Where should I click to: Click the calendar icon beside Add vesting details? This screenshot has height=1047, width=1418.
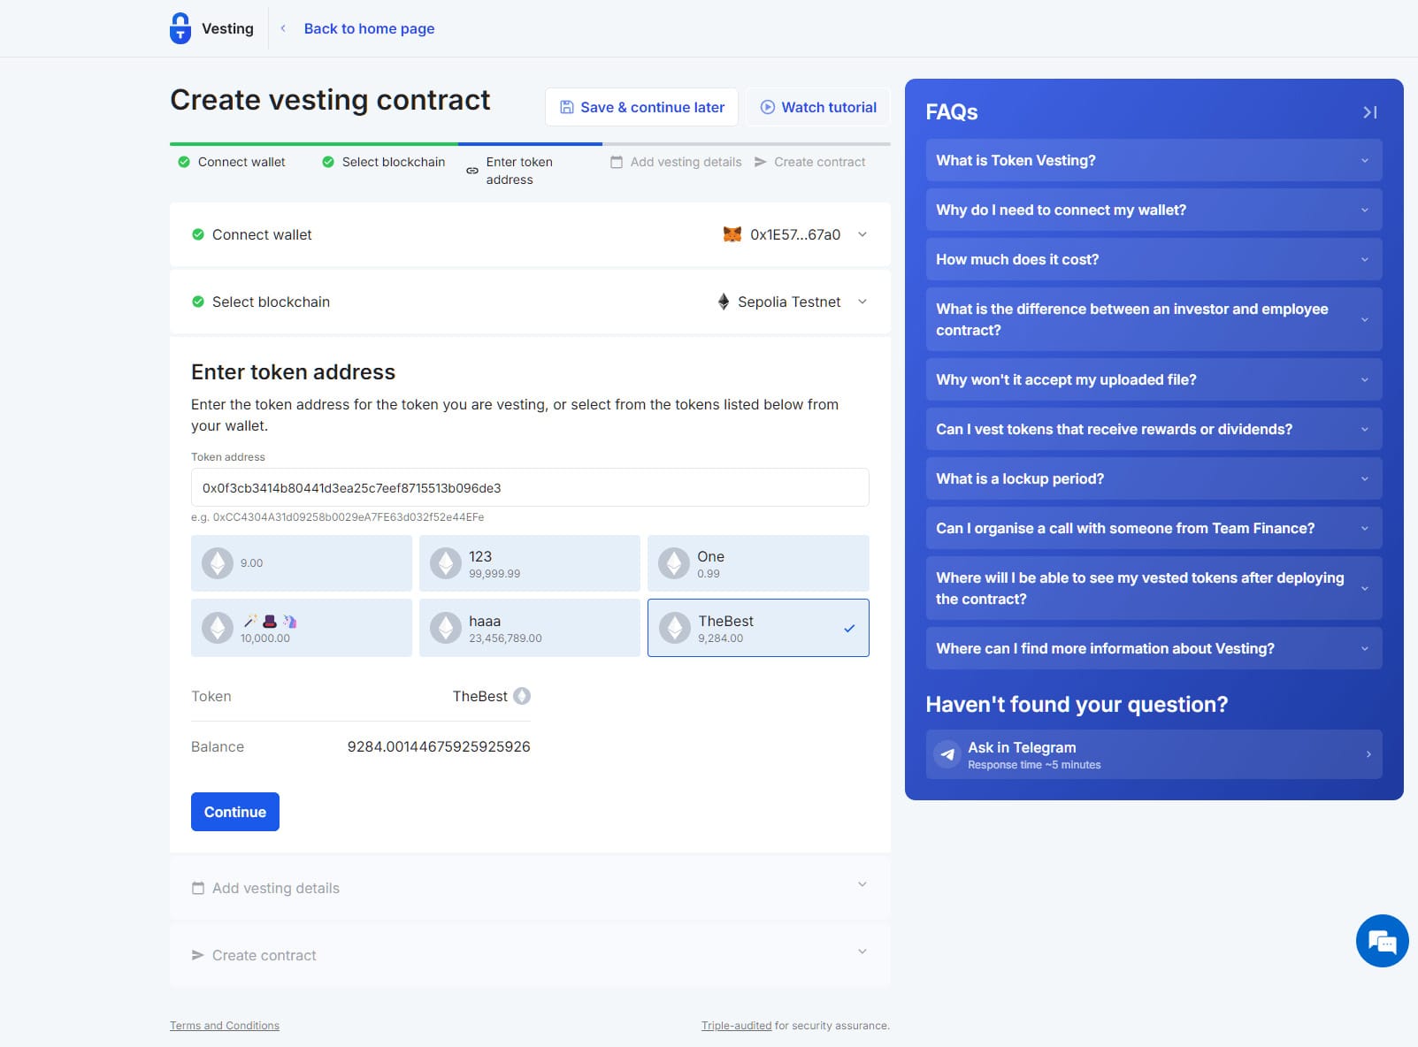click(198, 888)
